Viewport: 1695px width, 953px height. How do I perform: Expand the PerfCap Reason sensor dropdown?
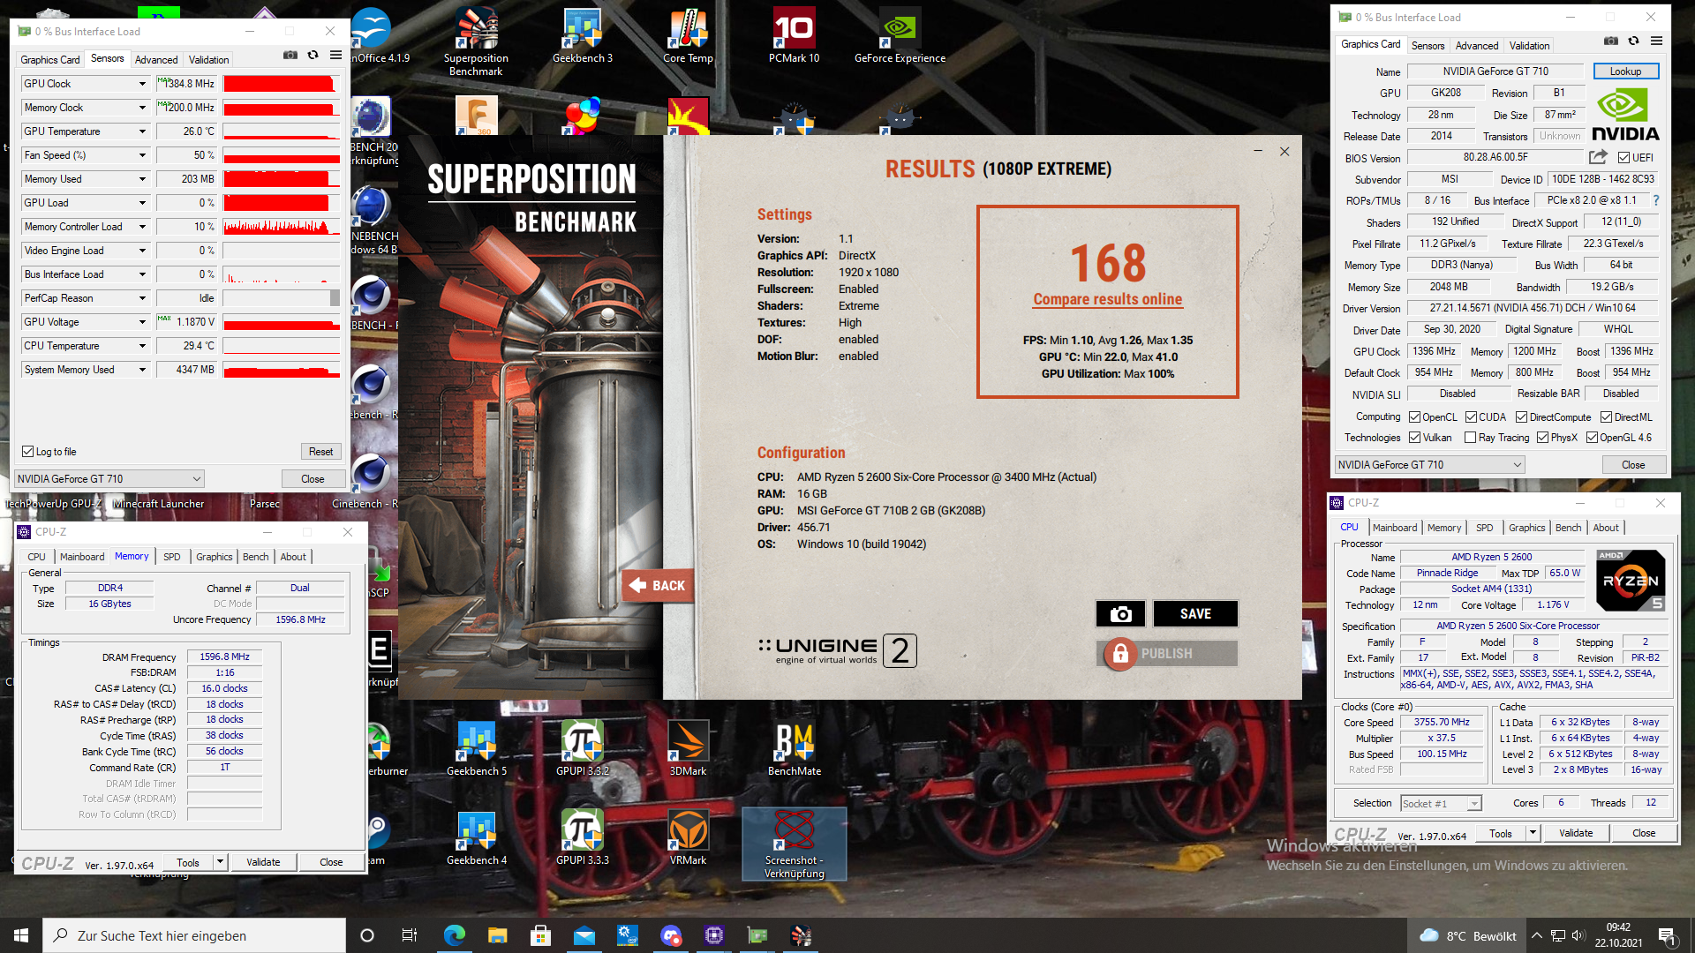142,298
